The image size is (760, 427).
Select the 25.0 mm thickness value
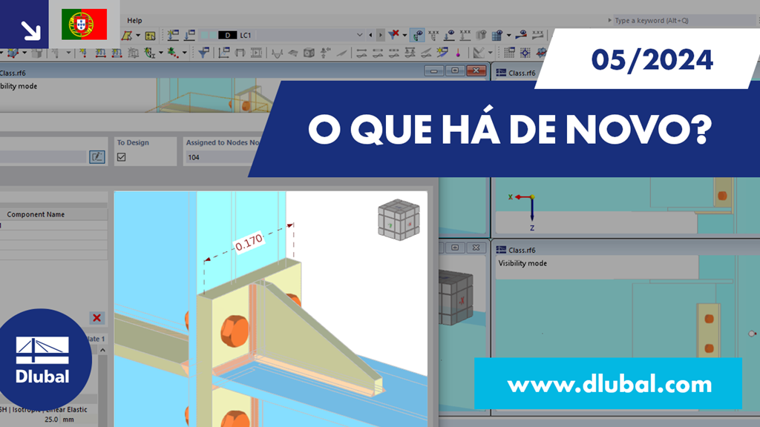coord(51,420)
